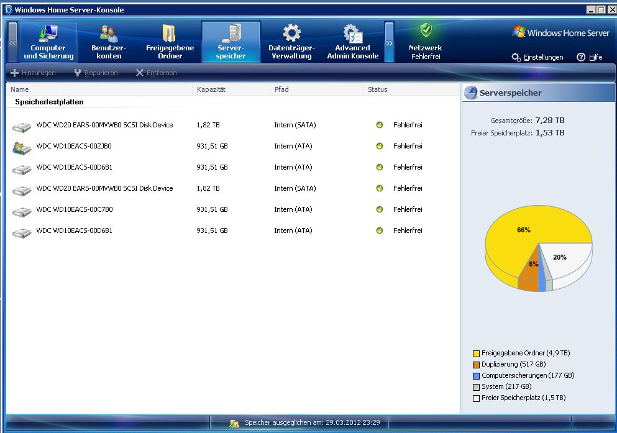Image resolution: width=617 pixels, height=433 pixels.
Task: Select the Serverspeicher tab
Action: coord(231,42)
